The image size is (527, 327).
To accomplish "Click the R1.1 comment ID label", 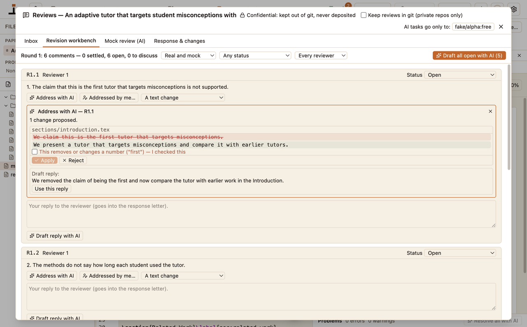I will [33, 75].
